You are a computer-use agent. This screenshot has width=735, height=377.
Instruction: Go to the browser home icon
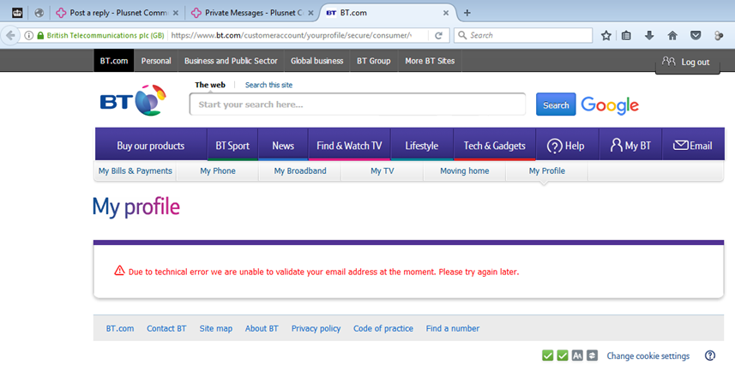(x=672, y=35)
